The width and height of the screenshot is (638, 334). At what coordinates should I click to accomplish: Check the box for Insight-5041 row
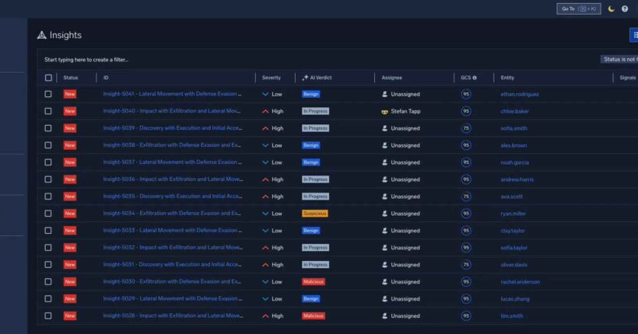click(48, 94)
